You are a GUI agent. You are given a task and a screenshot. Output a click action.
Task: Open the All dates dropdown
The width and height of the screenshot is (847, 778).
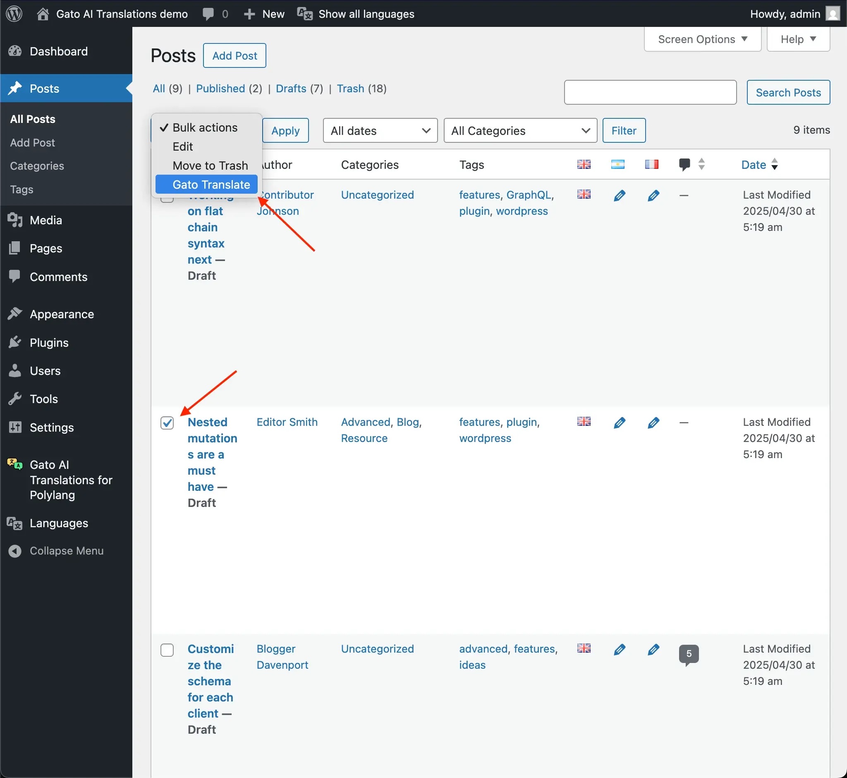tap(380, 130)
